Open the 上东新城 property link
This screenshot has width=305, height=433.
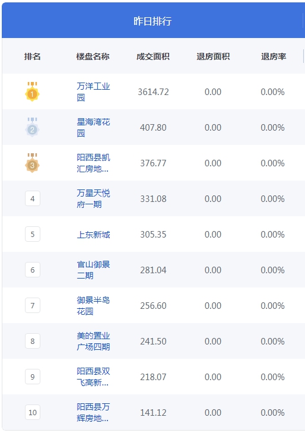point(93,235)
